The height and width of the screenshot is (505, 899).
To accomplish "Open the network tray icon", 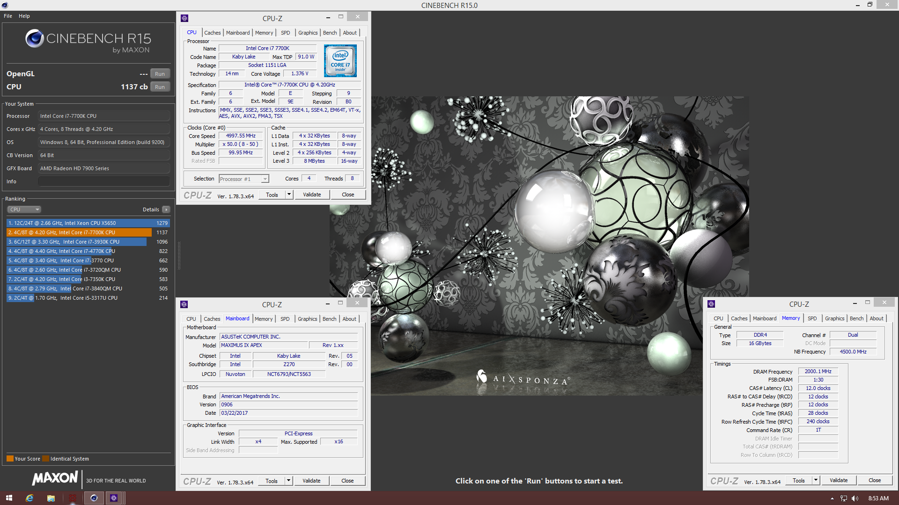I will pyautogui.click(x=844, y=498).
